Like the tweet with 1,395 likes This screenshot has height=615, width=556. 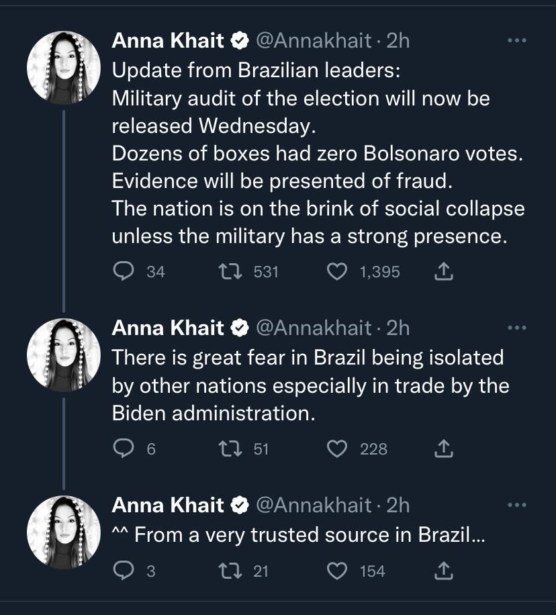336,271
